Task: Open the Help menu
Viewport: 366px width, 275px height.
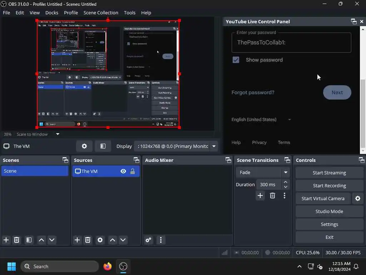Action: pos(146,13)
